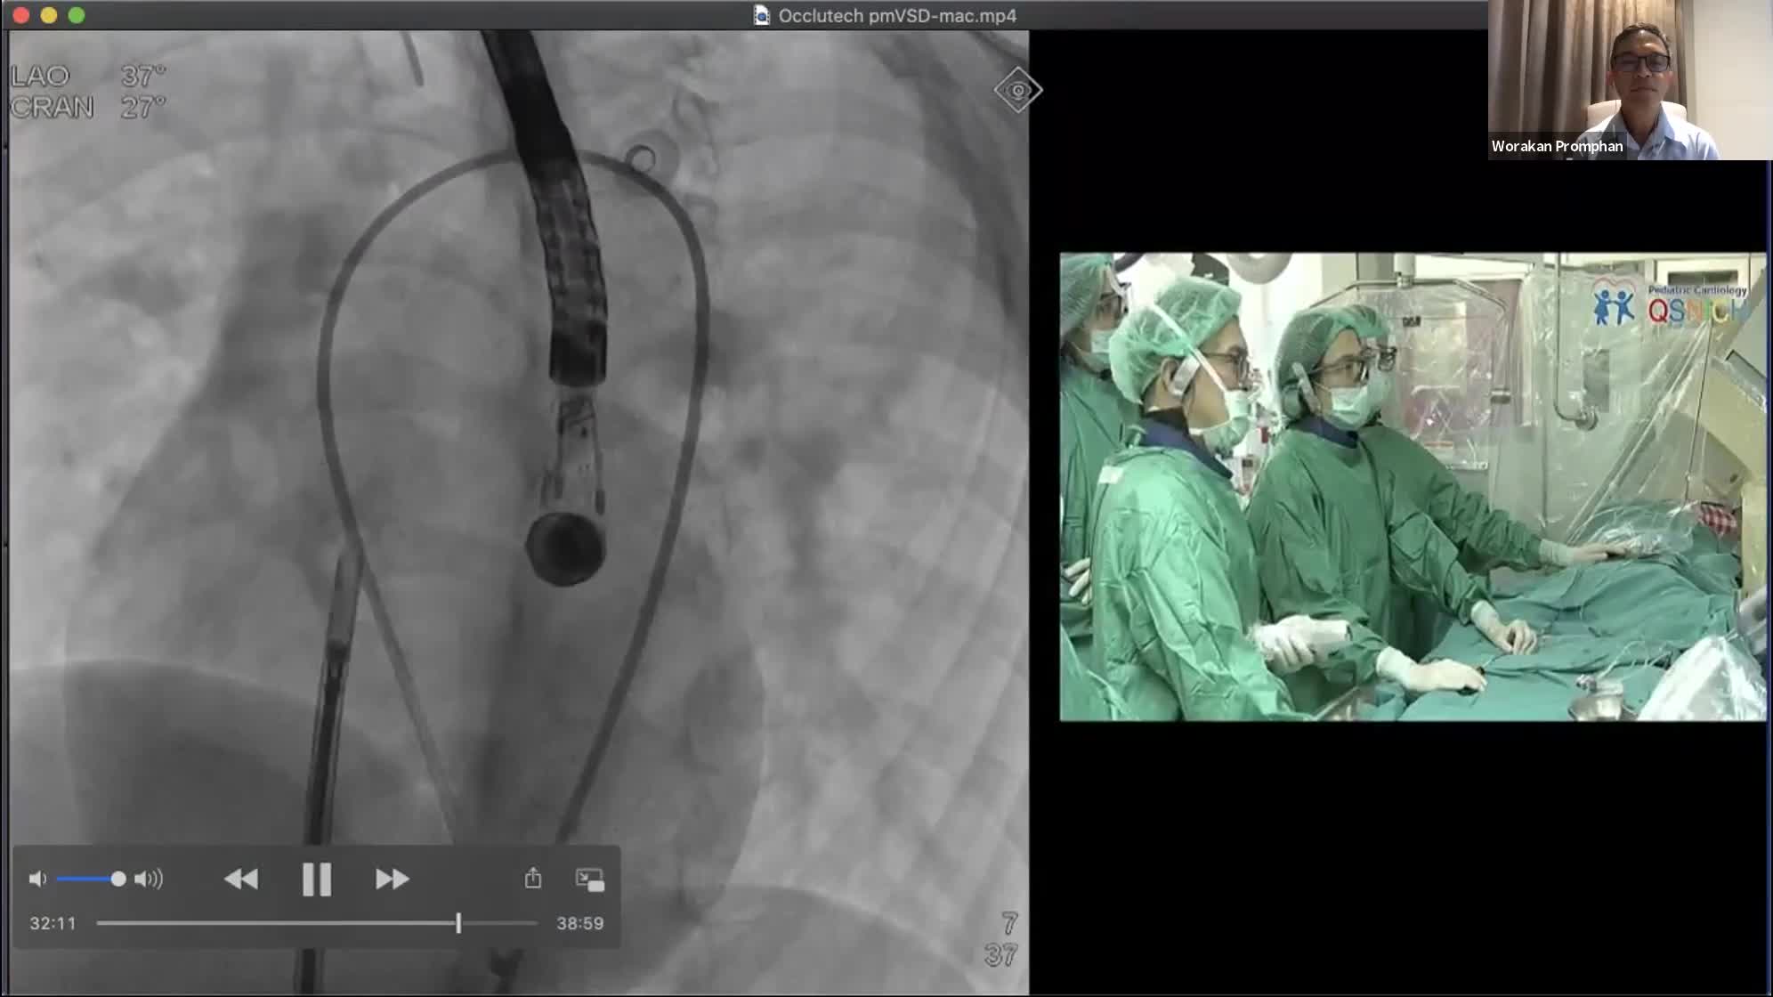Select Worakan Promphan's webcam thumbnail
Image resolution: width=1773 pixels, height=997 pixels.
pos(1629,80)
